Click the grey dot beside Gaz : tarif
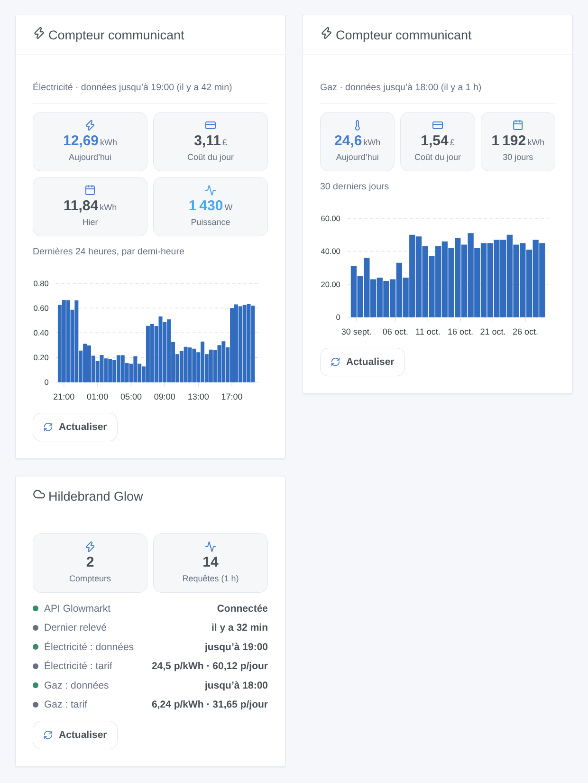Image resolution: width=588 pixels, height=783 pixels. pyautogui.click(x=36, y=705)
